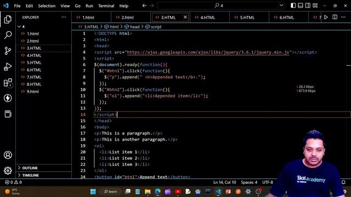
Task: Open the Extensions view
Action: tap(8, 83)
